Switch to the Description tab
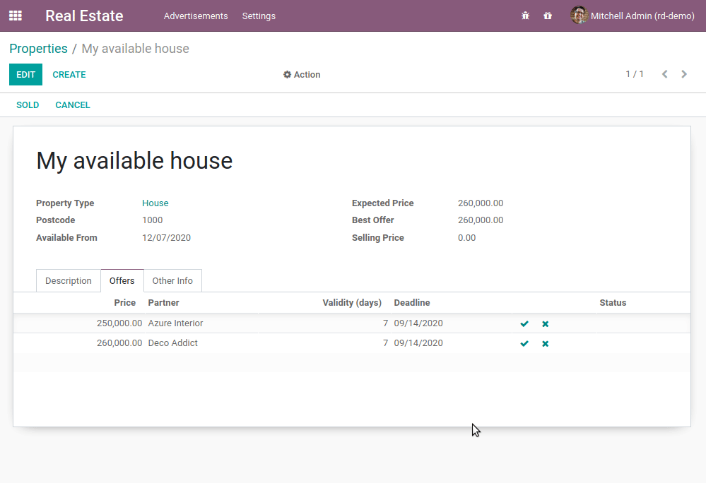Image resolution: width=706 pixels, height=483 pixels. click(x=69, y=281)
